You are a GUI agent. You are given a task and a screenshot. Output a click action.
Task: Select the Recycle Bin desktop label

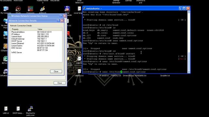coord(55,1)
